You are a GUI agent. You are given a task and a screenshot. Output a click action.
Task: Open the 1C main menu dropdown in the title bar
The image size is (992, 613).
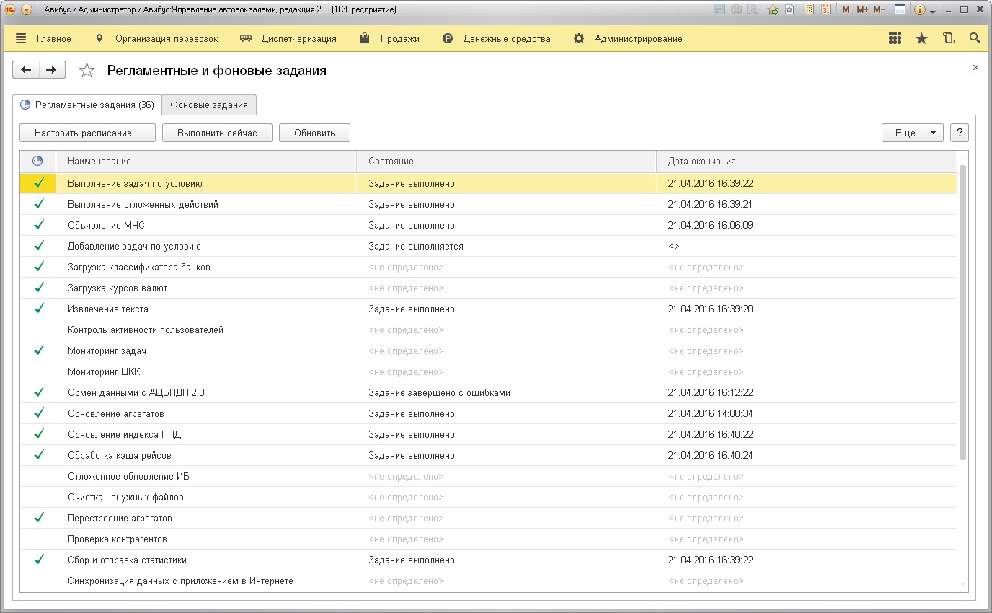27,10
